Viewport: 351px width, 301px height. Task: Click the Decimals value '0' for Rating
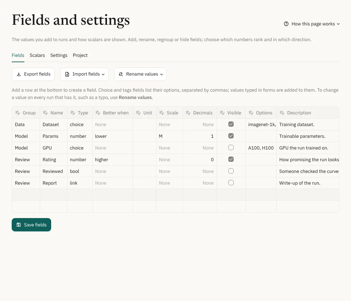pyautogui.click(x=200, y=160)
